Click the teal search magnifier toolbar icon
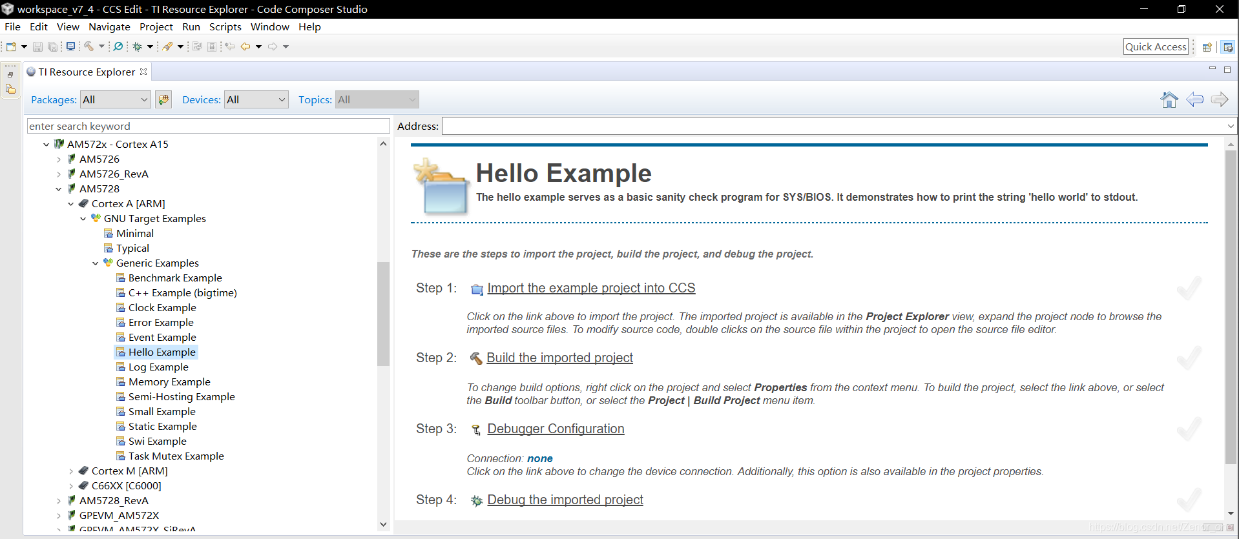 click(x=118, y=46)
